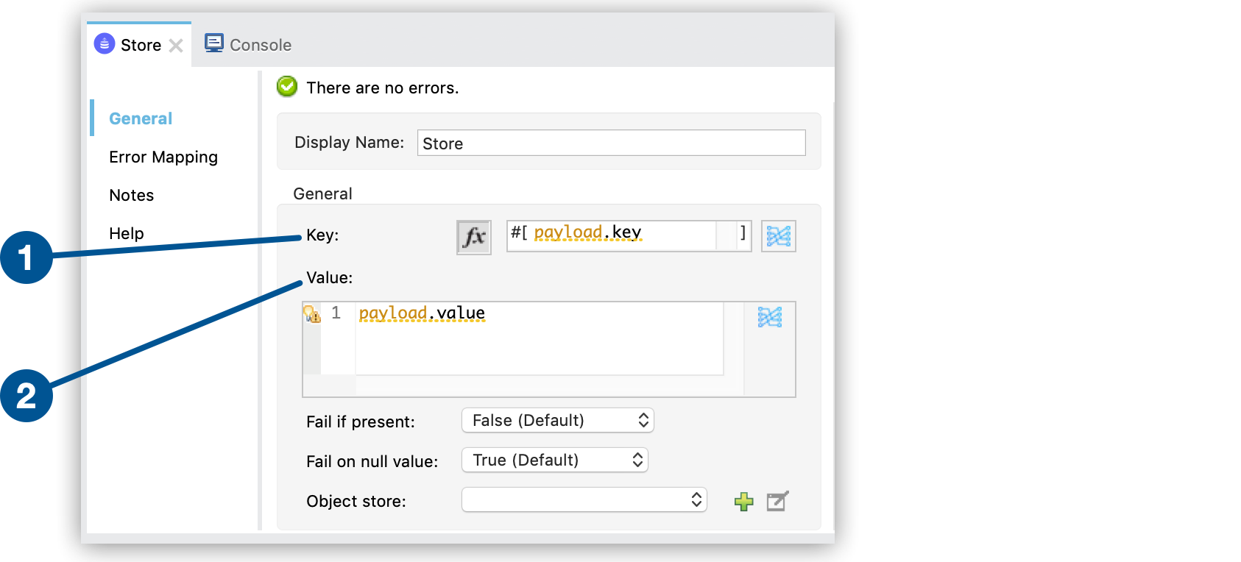The width and height of the screenshot is (1241, 562).
Task: Click the Value expression editor area
Action: point(540,338)
